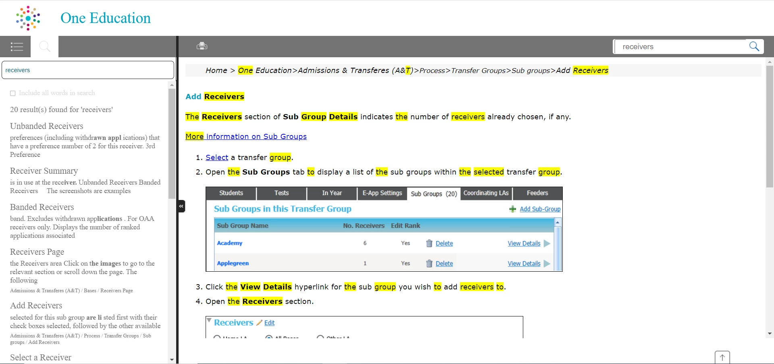Select the Sub Groups (20) tab

[x=434, y=194]
